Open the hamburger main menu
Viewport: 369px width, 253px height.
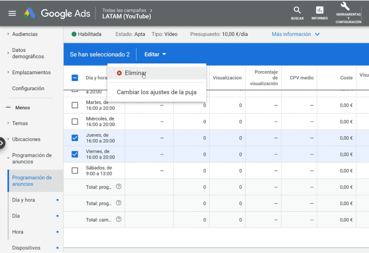[12, 13]
